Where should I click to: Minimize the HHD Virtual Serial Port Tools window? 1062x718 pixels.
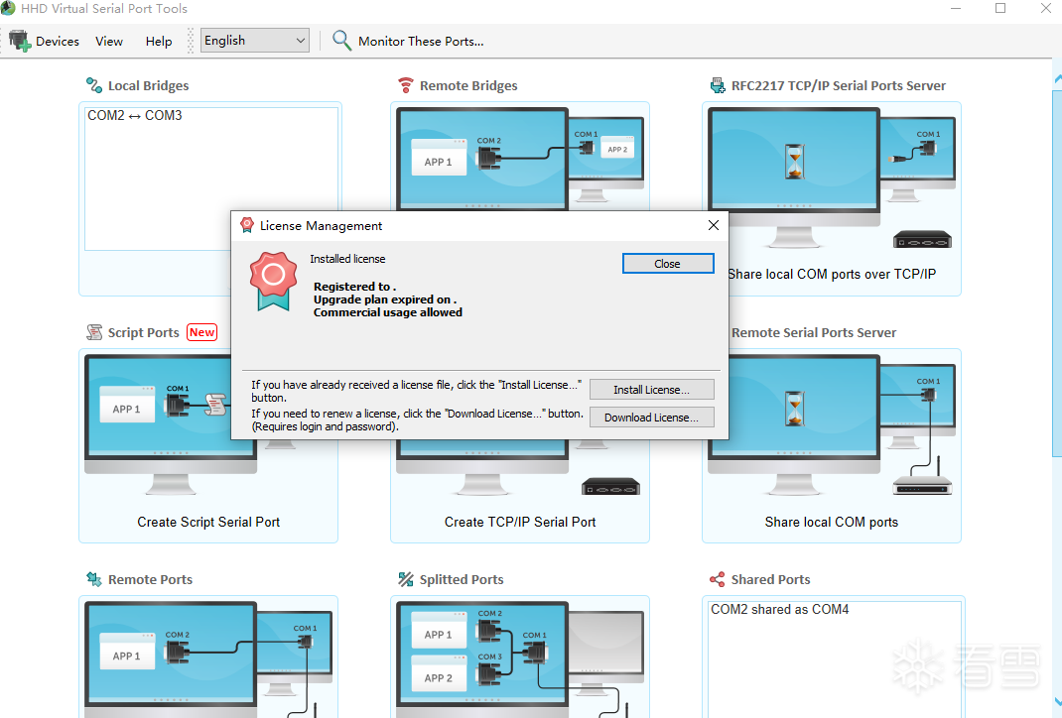pos(956,8)
